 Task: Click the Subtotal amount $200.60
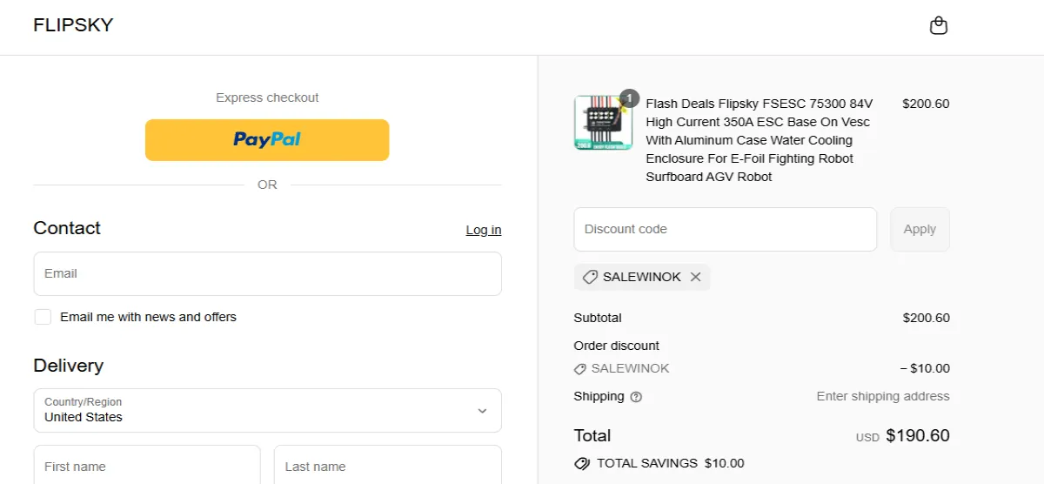(926, 318)
